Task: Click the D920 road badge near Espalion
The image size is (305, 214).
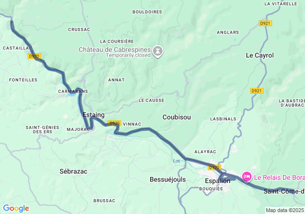Action: 214,167
